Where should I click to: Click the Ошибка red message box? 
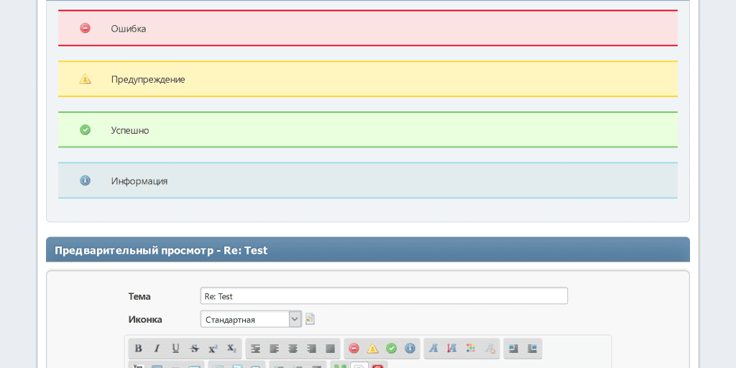(x=367, y=29)
